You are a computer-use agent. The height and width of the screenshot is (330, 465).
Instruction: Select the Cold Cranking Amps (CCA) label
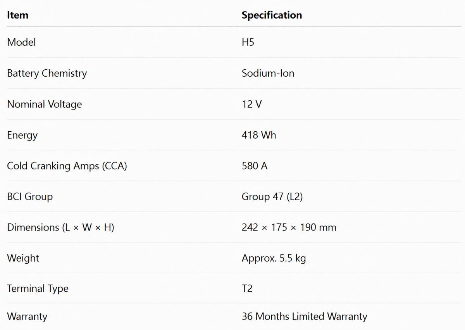click(67, 166)
